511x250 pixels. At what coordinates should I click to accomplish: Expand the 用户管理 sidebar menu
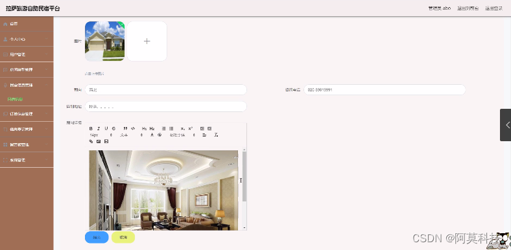tap(27, 54)
